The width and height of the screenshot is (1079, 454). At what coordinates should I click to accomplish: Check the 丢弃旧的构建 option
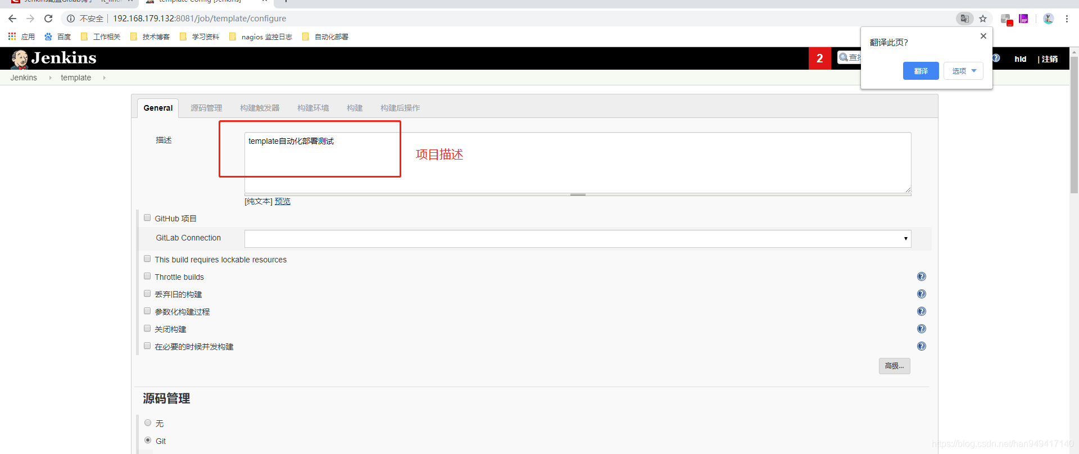click(147, 293)
